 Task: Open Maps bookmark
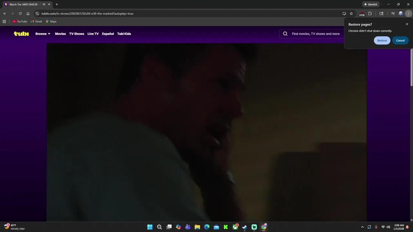coord(51,22)
